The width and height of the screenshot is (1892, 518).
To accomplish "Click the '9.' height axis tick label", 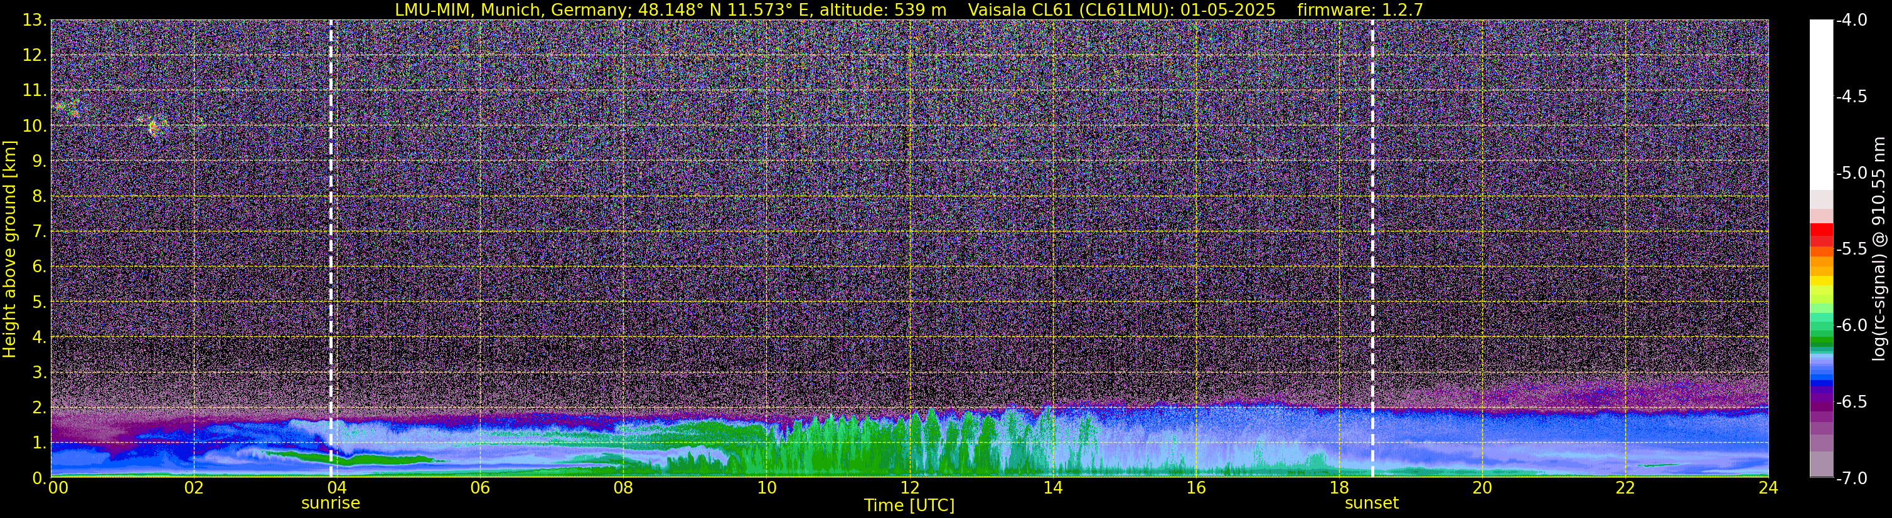I will (x=40, y=161).
